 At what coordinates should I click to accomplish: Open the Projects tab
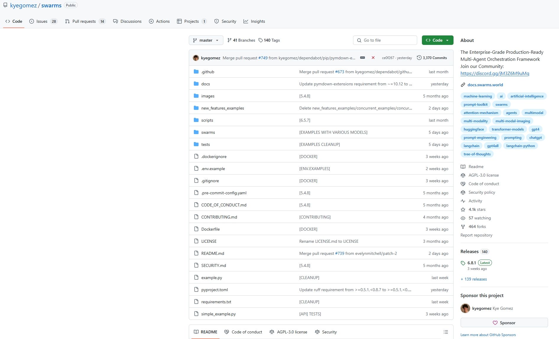click(x=192, y=21)
